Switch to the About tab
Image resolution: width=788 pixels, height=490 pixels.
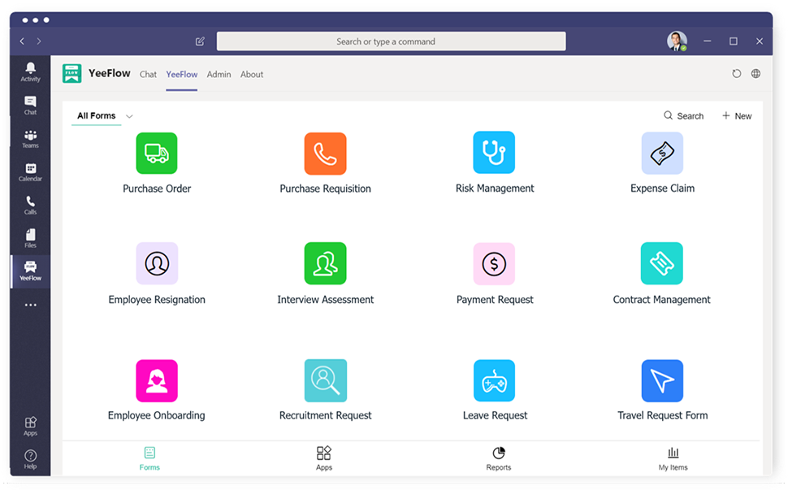pos(252,75)
